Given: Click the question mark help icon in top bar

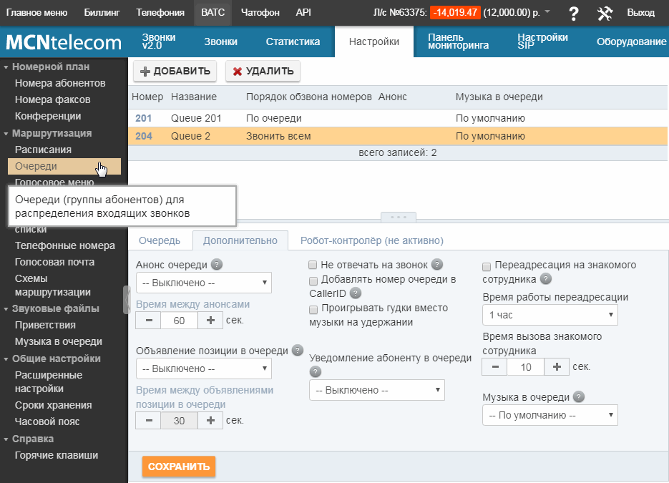Looking at the screenshot, I should coord(573,13).
